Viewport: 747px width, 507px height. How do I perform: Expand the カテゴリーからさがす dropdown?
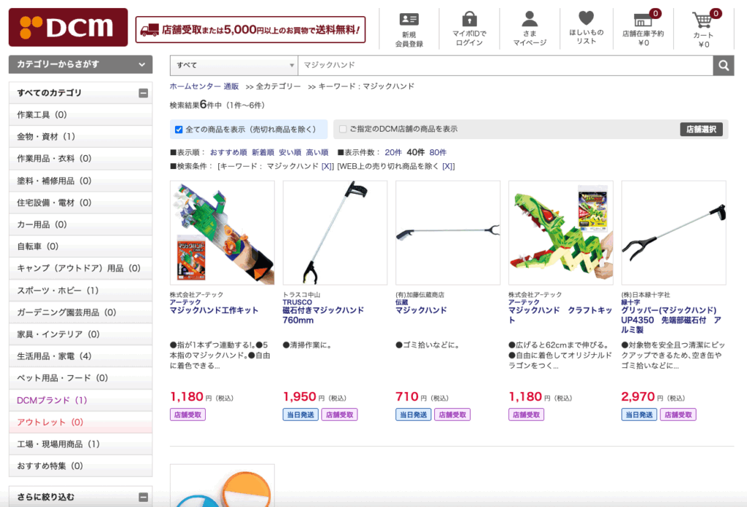pyautogui.click(x=80, y=64)
